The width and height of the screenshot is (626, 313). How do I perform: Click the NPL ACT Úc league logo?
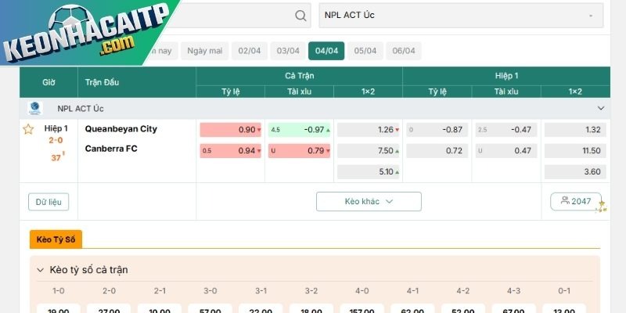coord(34,108)
